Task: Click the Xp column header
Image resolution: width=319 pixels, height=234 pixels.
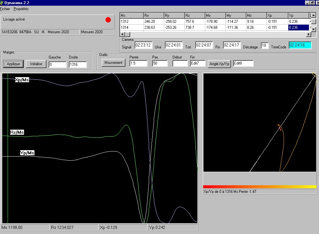Action: tap(278, 15)
